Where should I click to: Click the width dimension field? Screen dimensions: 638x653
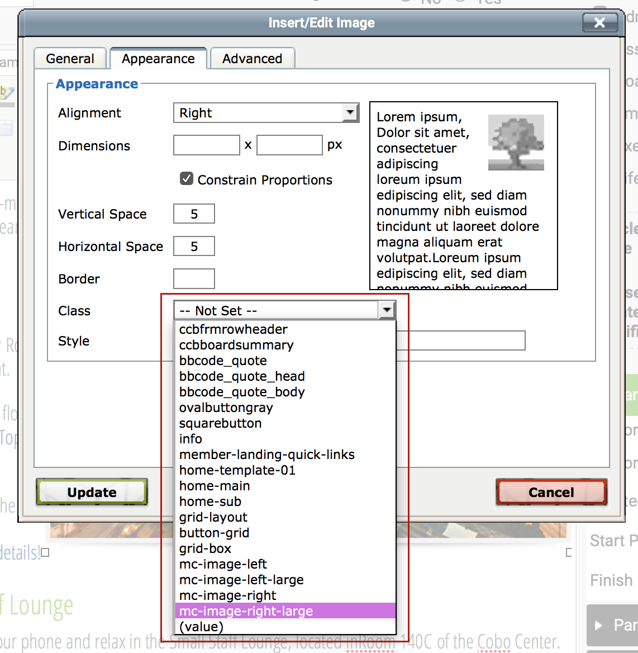[x=206, y=145]
